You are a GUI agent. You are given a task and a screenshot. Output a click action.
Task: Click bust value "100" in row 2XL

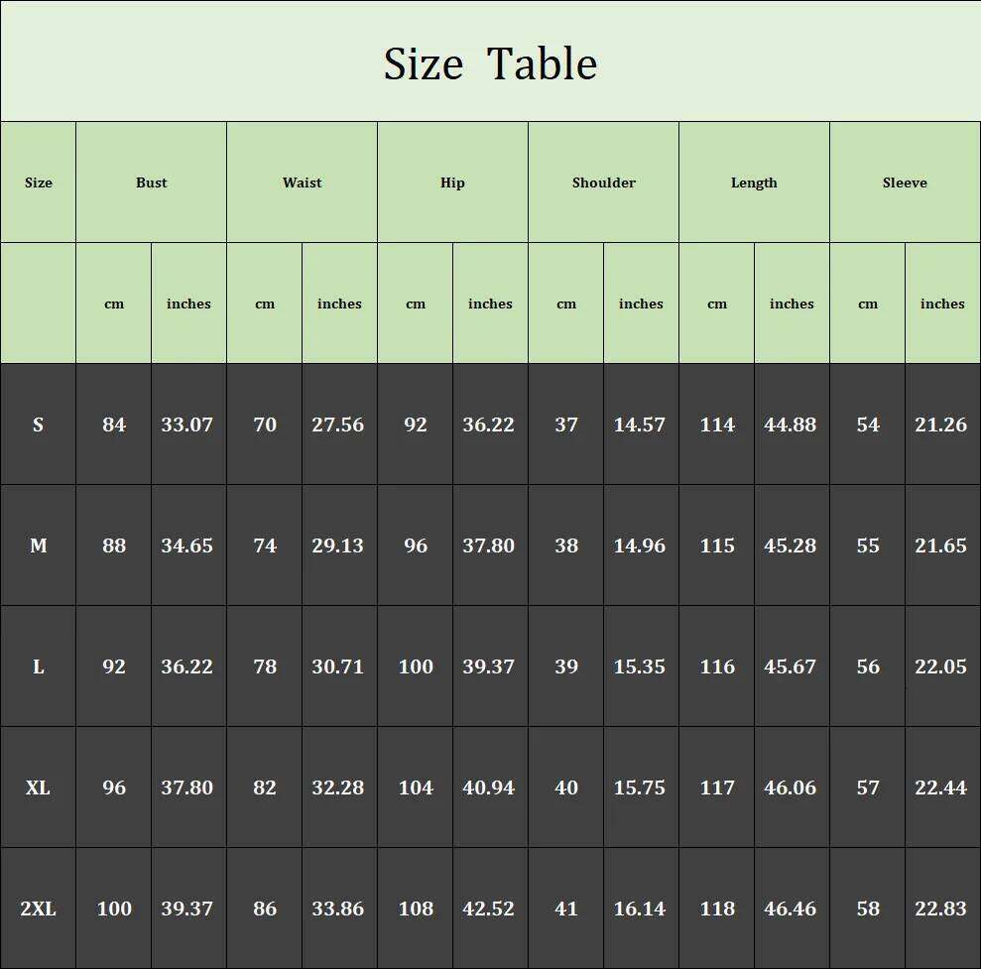coord(114,908)
